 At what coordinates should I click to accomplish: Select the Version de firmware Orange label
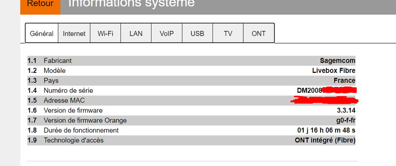[85, 120]
